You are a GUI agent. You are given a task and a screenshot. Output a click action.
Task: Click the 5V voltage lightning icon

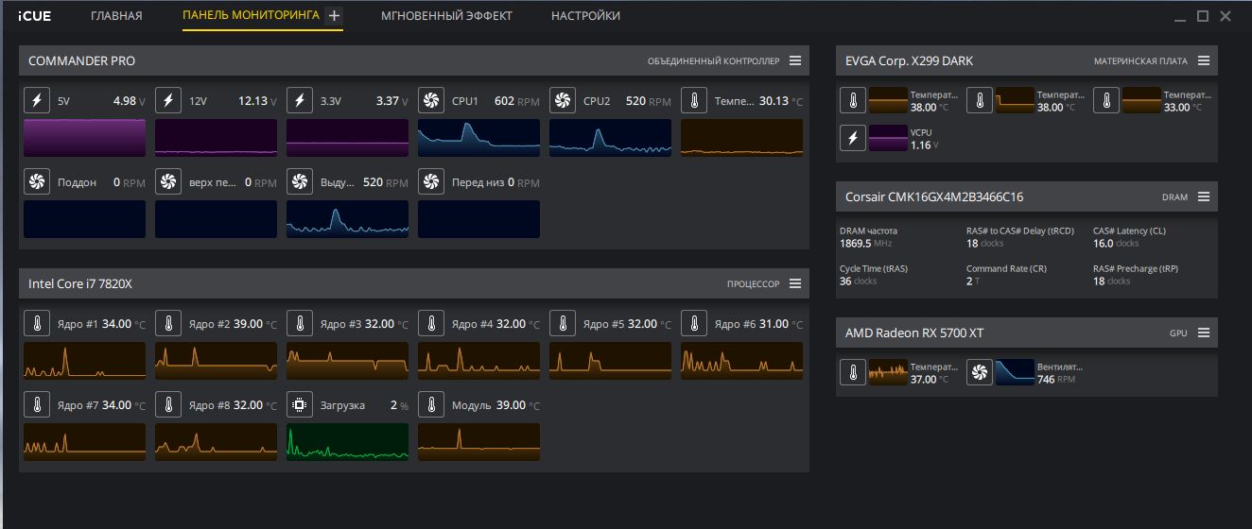click(37, 100)
